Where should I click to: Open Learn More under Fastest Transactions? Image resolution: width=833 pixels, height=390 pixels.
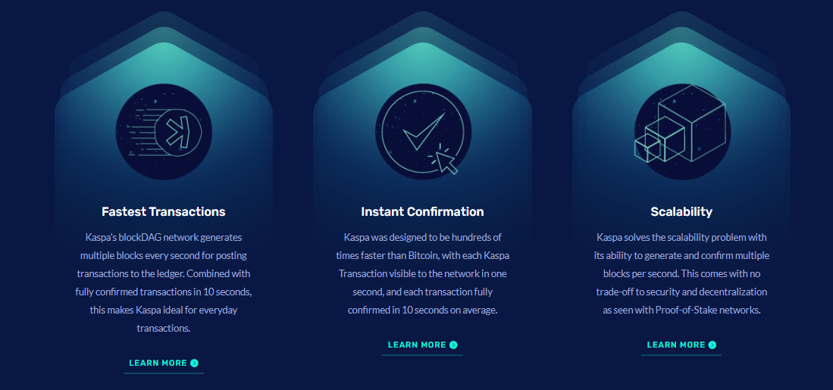(164, 363)
